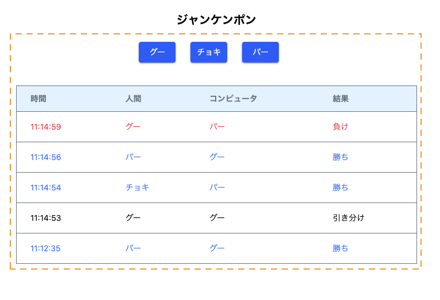Click the 人間 column header
The image size is (440, 300).
tap(133, 99)
